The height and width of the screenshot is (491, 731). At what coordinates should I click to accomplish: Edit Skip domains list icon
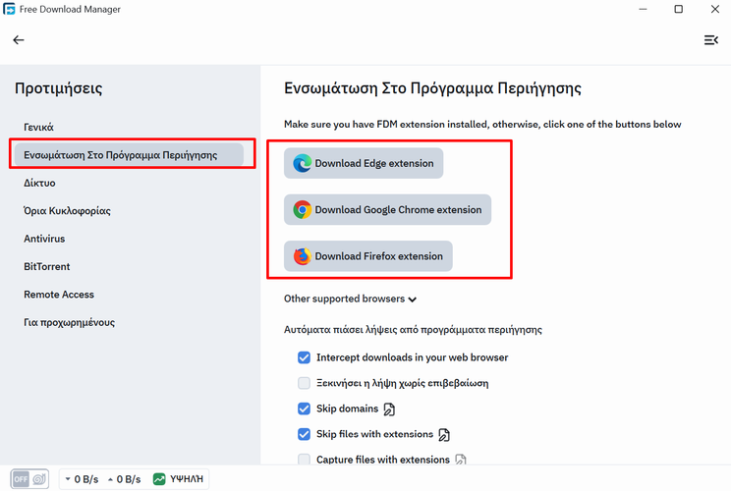point(389,409)
